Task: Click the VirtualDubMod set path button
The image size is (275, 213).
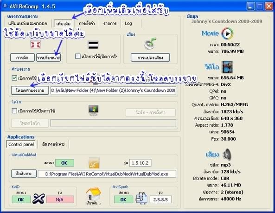Action: tap(24, 174)
